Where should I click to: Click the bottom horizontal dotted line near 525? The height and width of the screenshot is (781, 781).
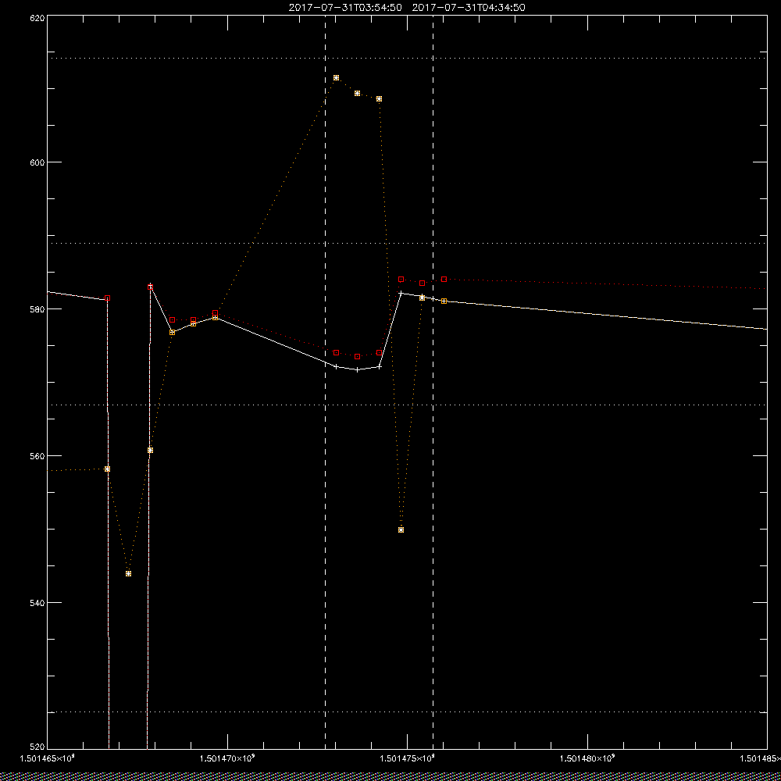tap(407, 711)
